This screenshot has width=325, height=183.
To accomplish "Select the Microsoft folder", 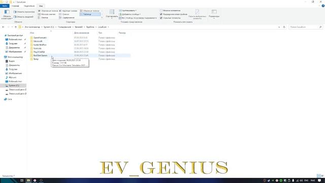I will point(38,41).
